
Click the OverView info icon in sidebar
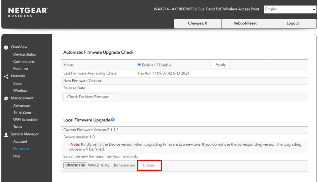coord(6,47)
